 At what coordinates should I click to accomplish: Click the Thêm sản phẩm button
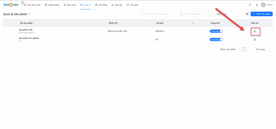(261, 14)
